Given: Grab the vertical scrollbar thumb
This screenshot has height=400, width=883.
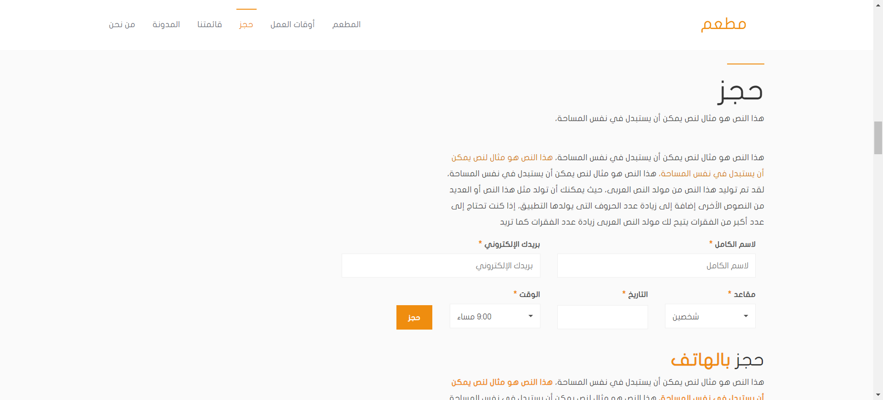Looking at the screenshot, I should [x=878, y=138].
